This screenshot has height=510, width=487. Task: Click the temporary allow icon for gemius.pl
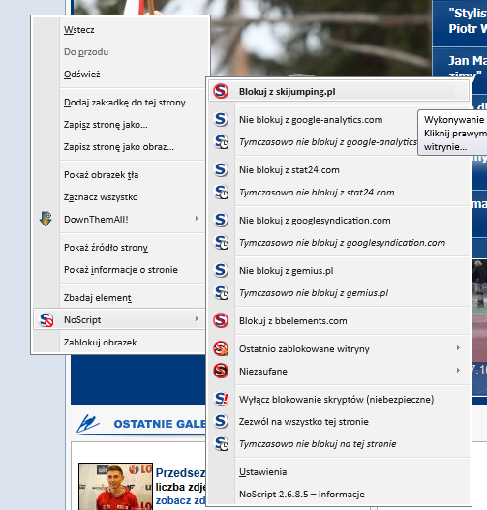point(221,292)
